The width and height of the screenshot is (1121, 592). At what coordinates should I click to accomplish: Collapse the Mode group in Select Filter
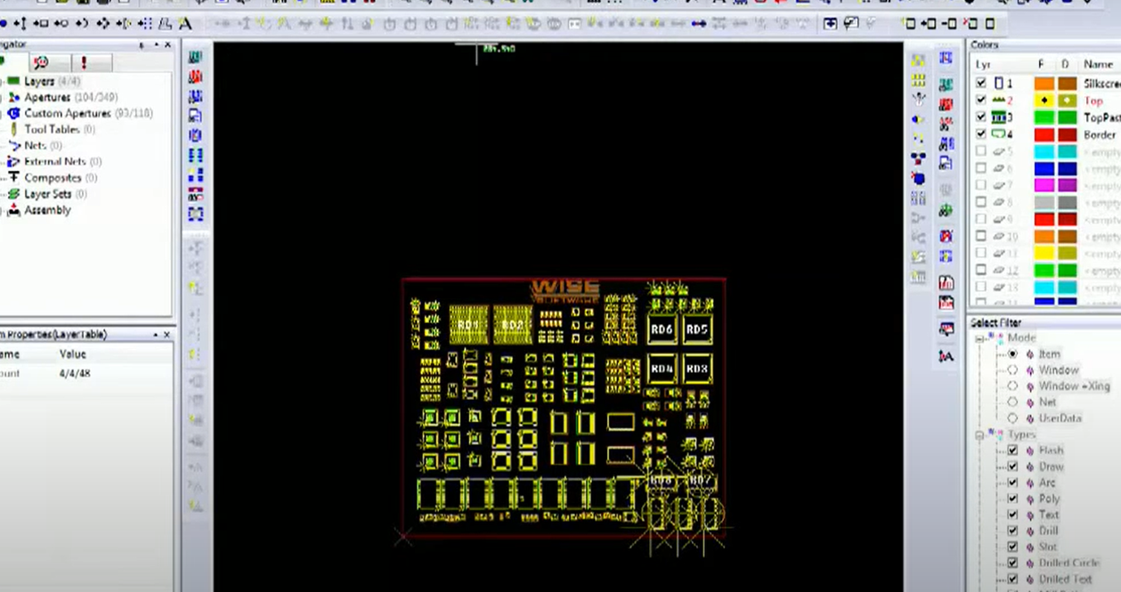[x=979, y=338]
